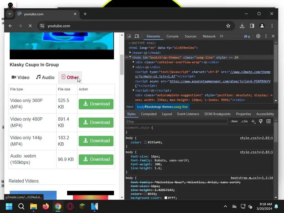Open Chrome side panel icon

pos(252,26)
